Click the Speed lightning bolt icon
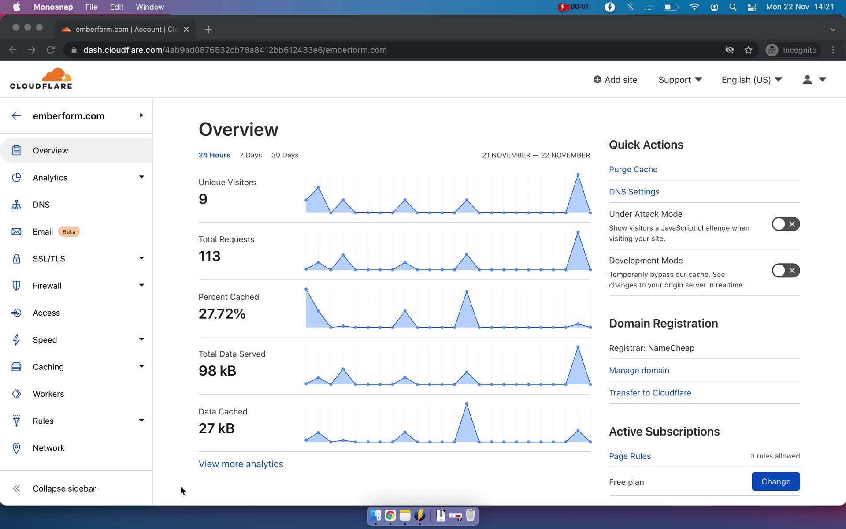The image size is (846, 529). [x=16, y=339]
